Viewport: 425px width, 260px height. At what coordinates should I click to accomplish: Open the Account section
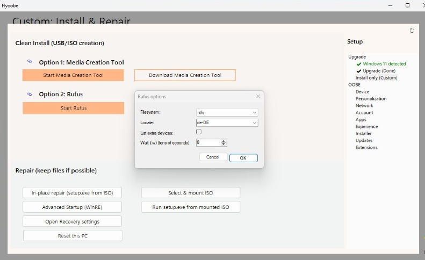click(364, 112)
